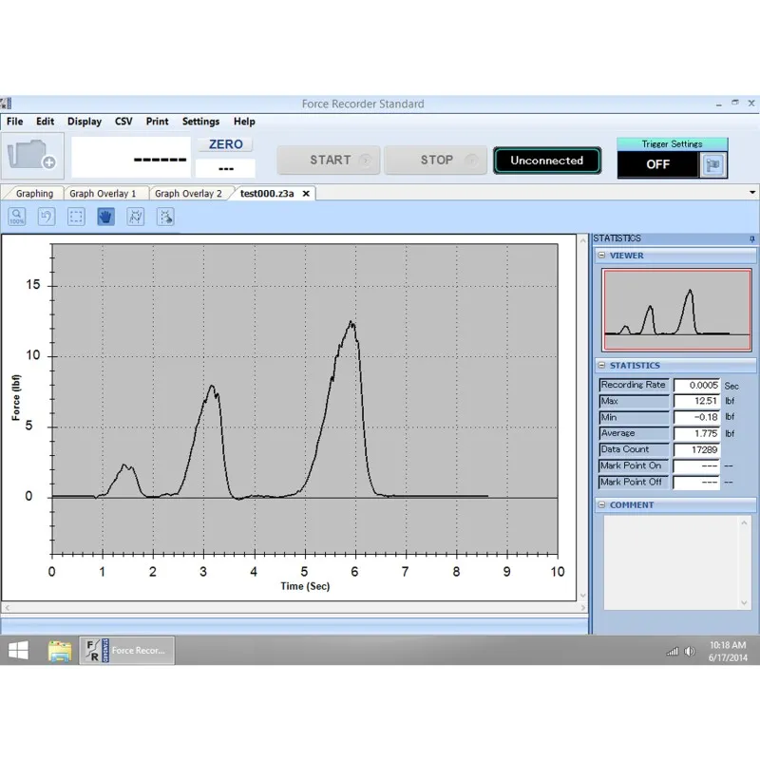Screen dimensions: 760x760
Task: Activate the hand pan tool
Action: click(105, 217)
